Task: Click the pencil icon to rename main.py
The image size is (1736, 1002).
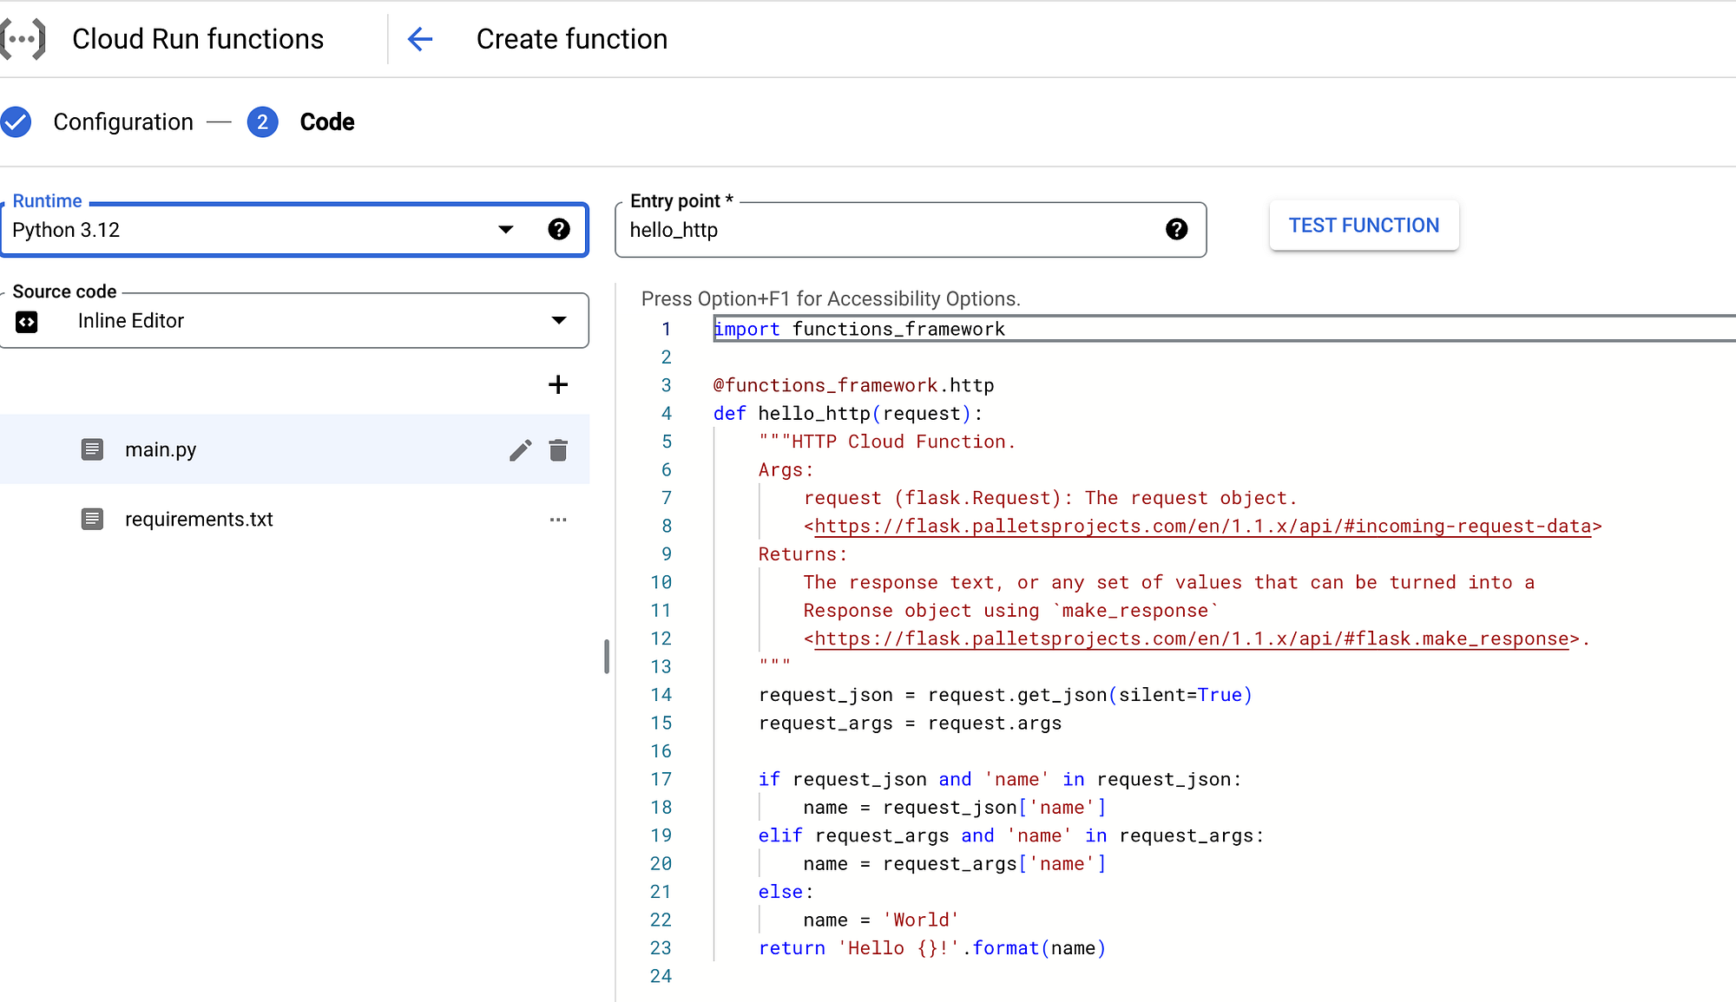Action: (x=520, y=449)
